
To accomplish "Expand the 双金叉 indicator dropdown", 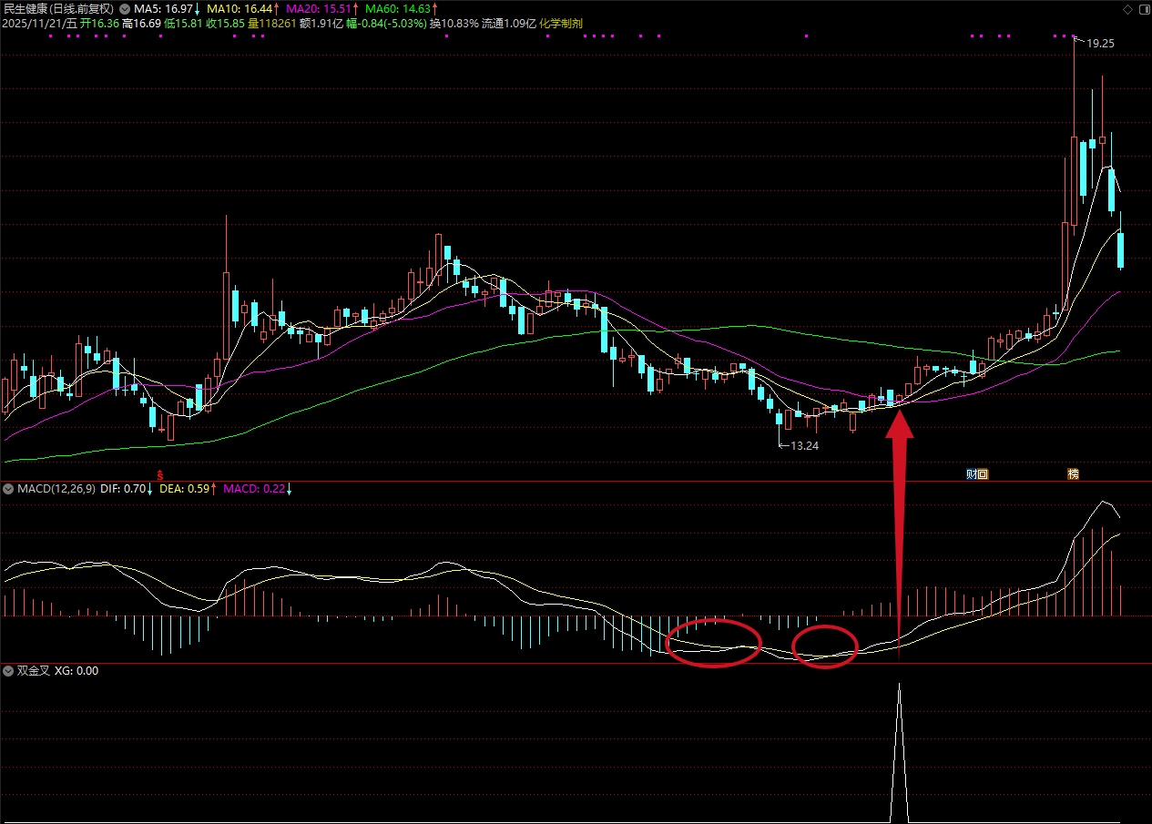I will click(x=8, y=671).
